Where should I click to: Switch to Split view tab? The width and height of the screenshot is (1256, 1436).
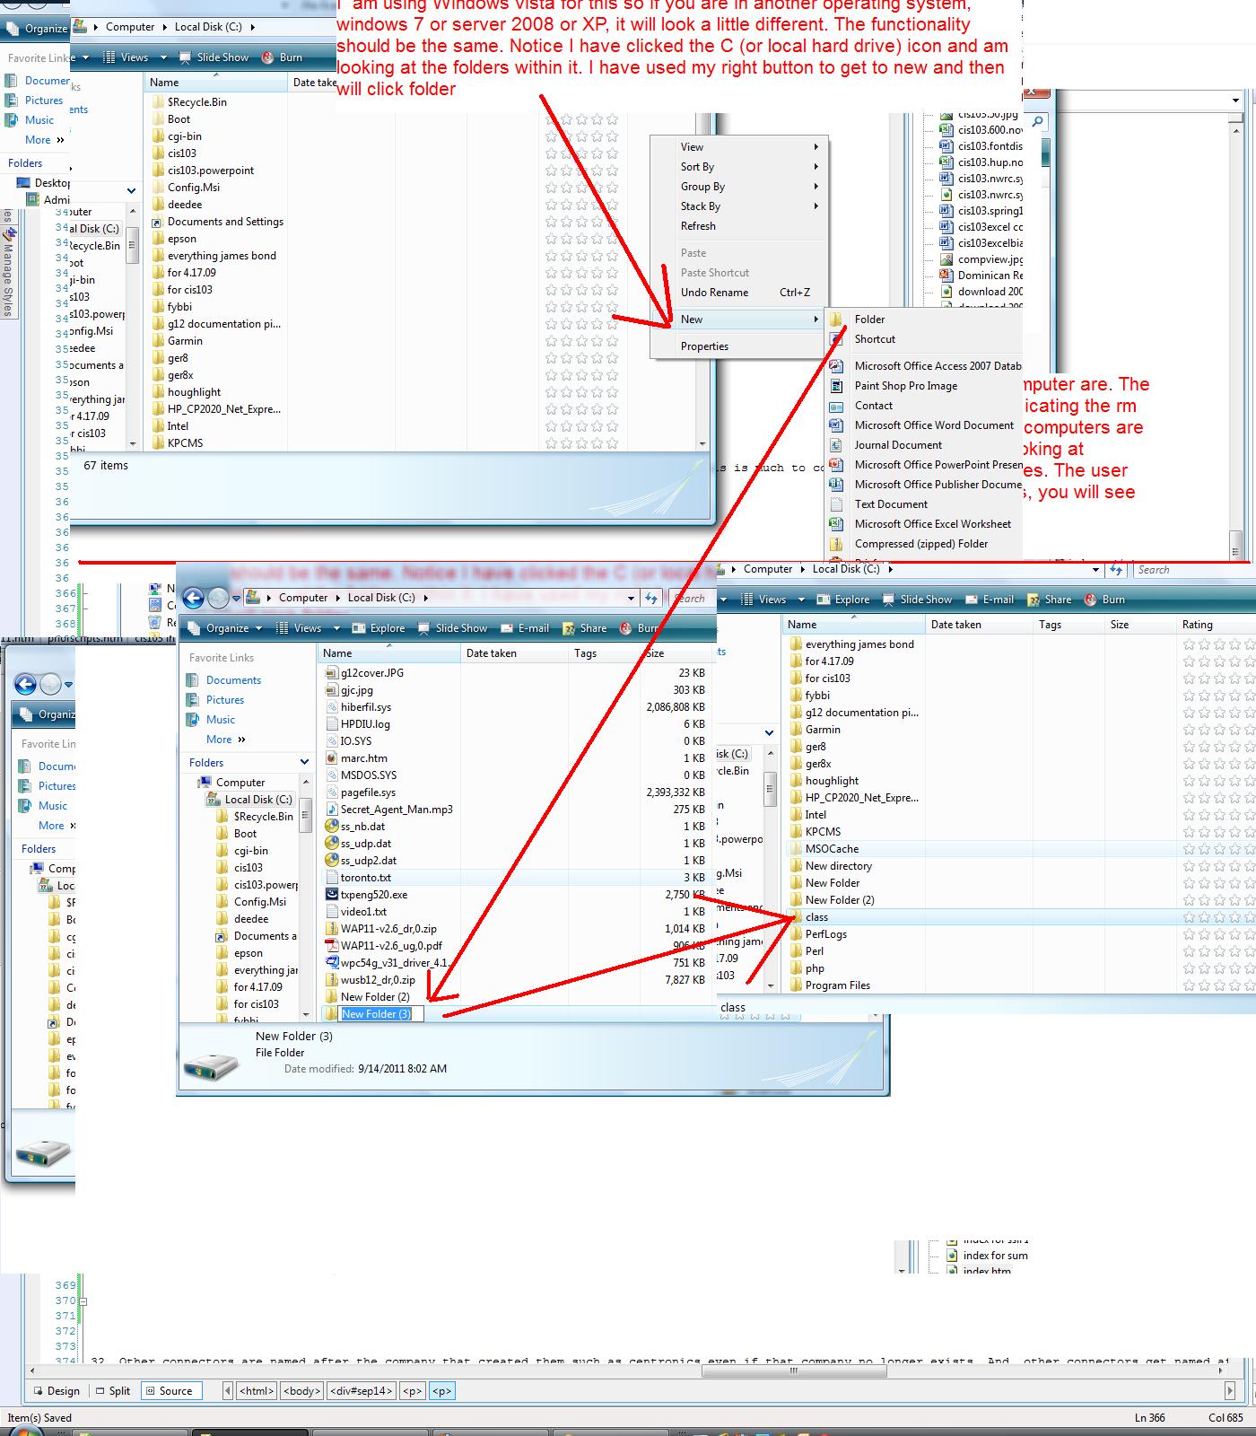tap(113, 1391)
